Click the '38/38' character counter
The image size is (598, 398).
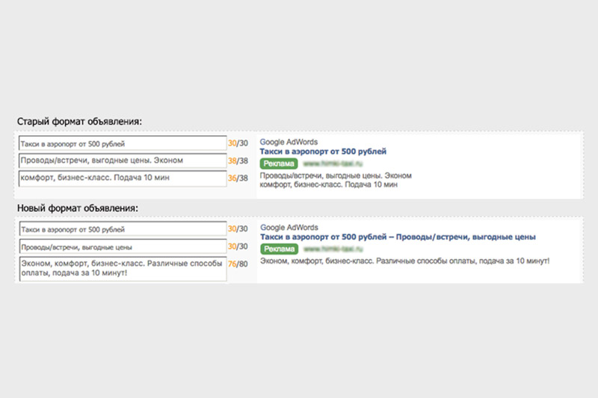(238, 161)
